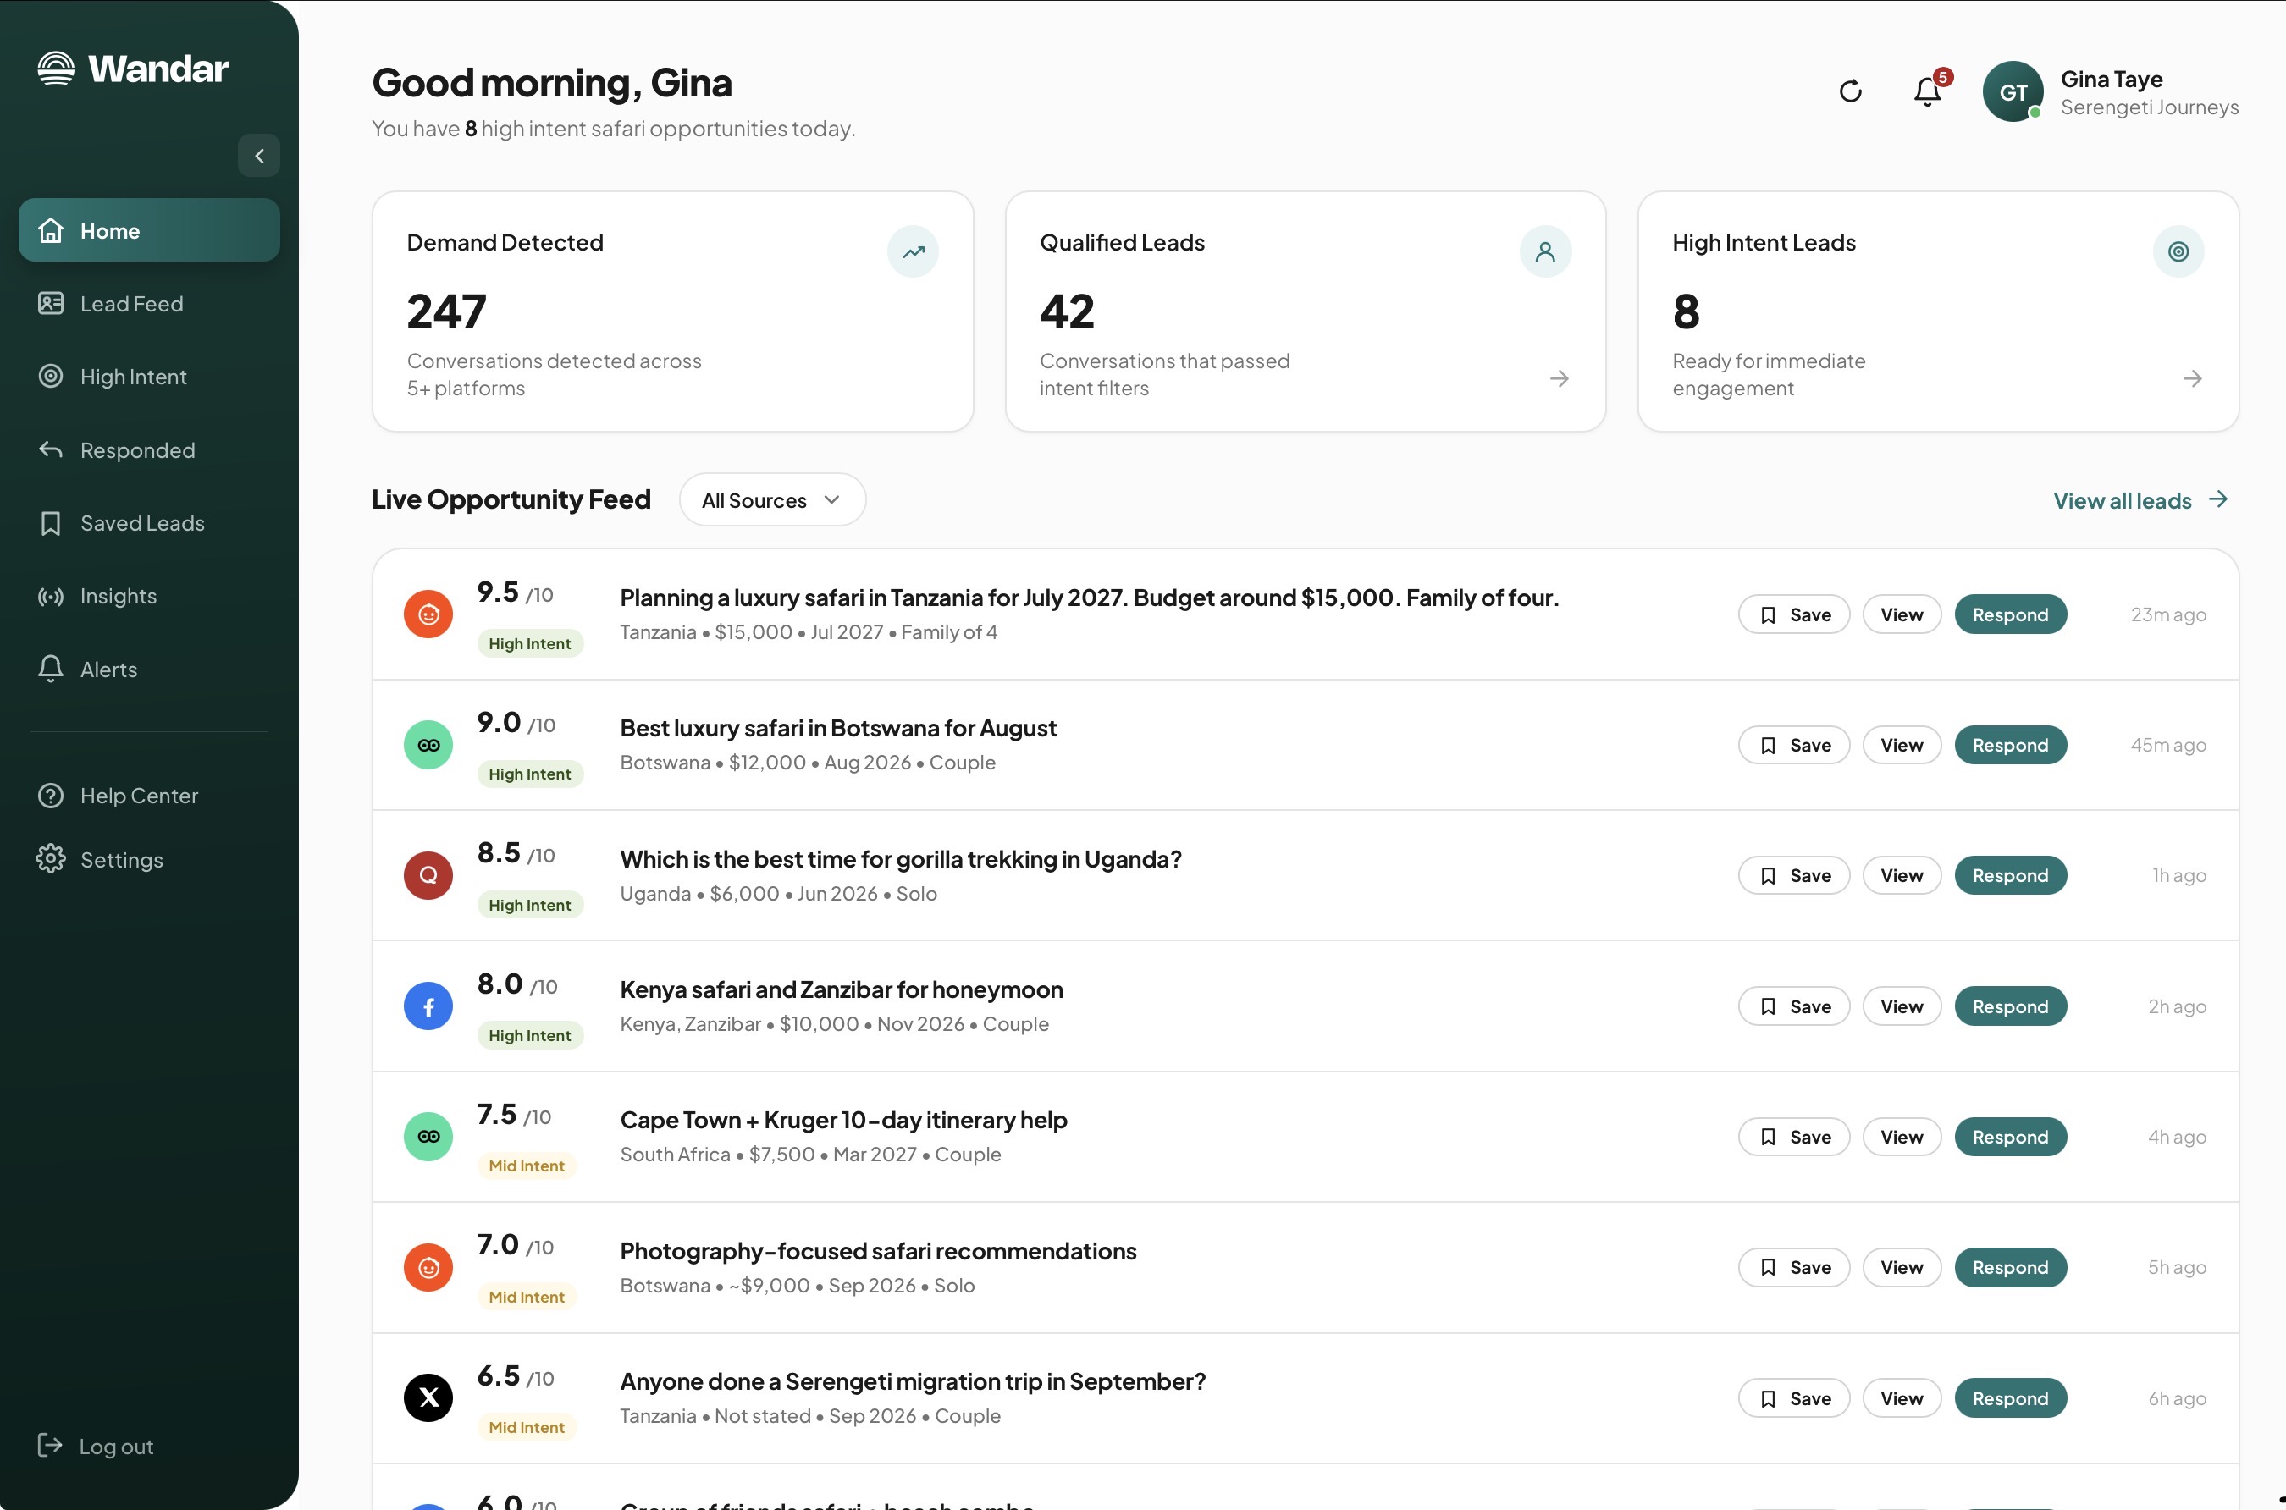Open the Home menu item
The image size is (2286, 1510).
coord(149,230)
